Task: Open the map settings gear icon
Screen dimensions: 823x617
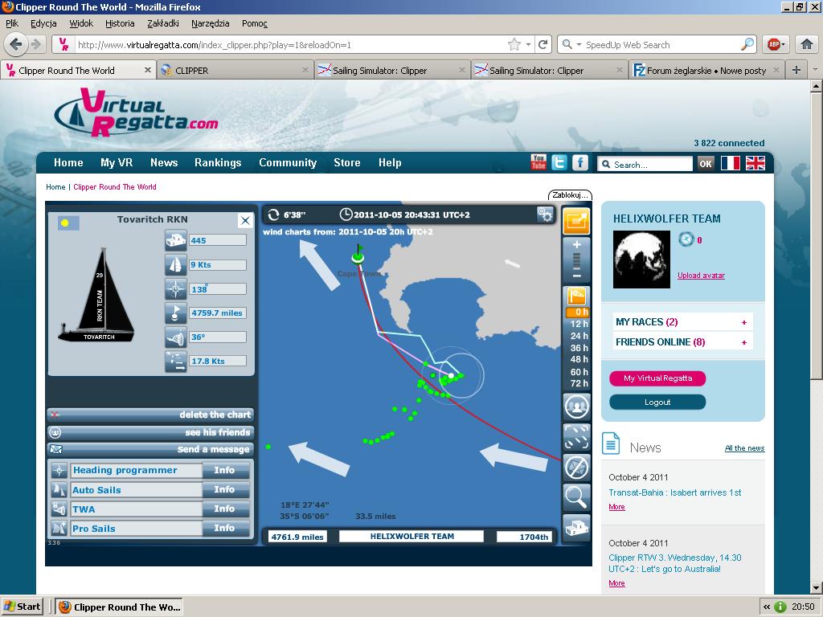Action: (545, 215)
